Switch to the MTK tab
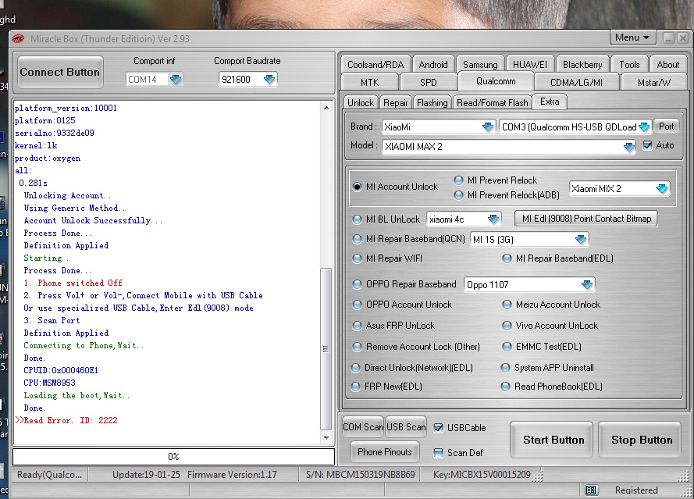 pyautogui.click(x=369, y=82)
